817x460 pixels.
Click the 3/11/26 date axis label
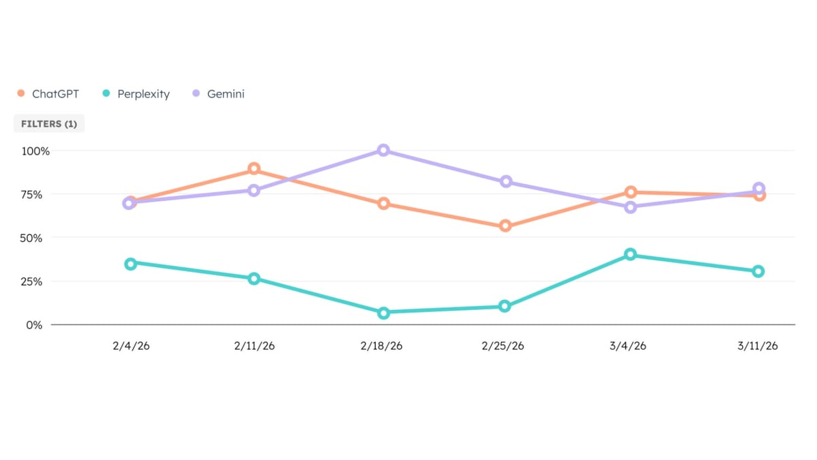click(757, 346)
